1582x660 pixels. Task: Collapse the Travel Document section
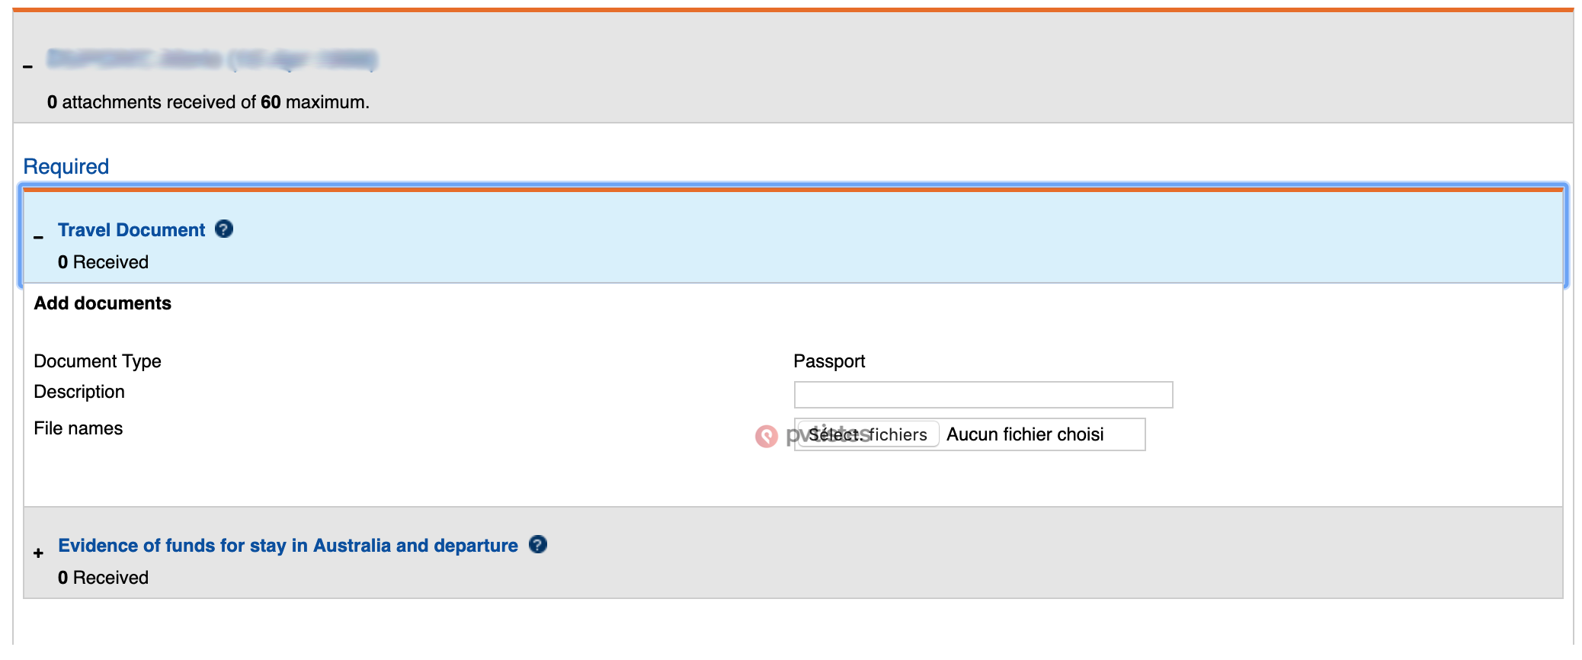[38, 237]
